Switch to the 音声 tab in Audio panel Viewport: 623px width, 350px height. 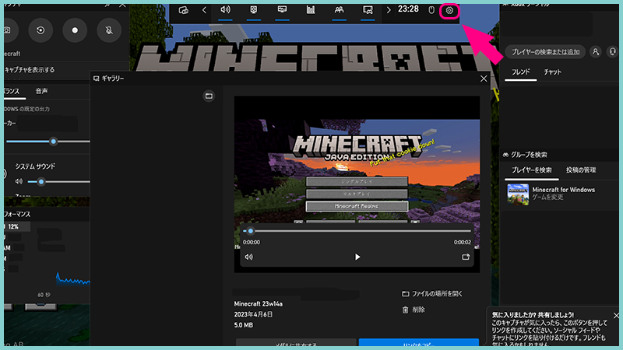[x=41, y=91]
